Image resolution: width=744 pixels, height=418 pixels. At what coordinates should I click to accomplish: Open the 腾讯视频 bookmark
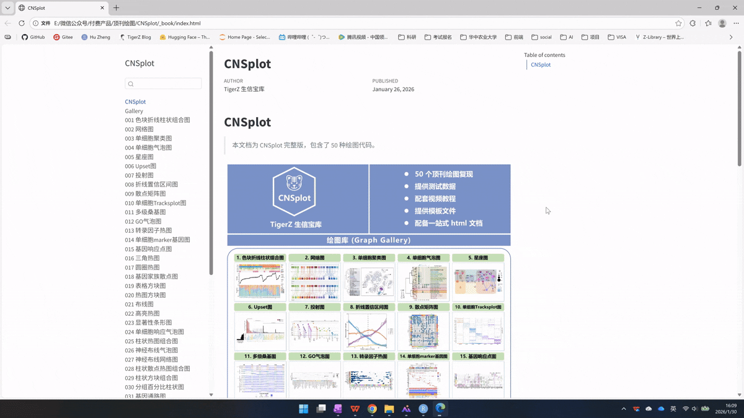click(363, 37)
